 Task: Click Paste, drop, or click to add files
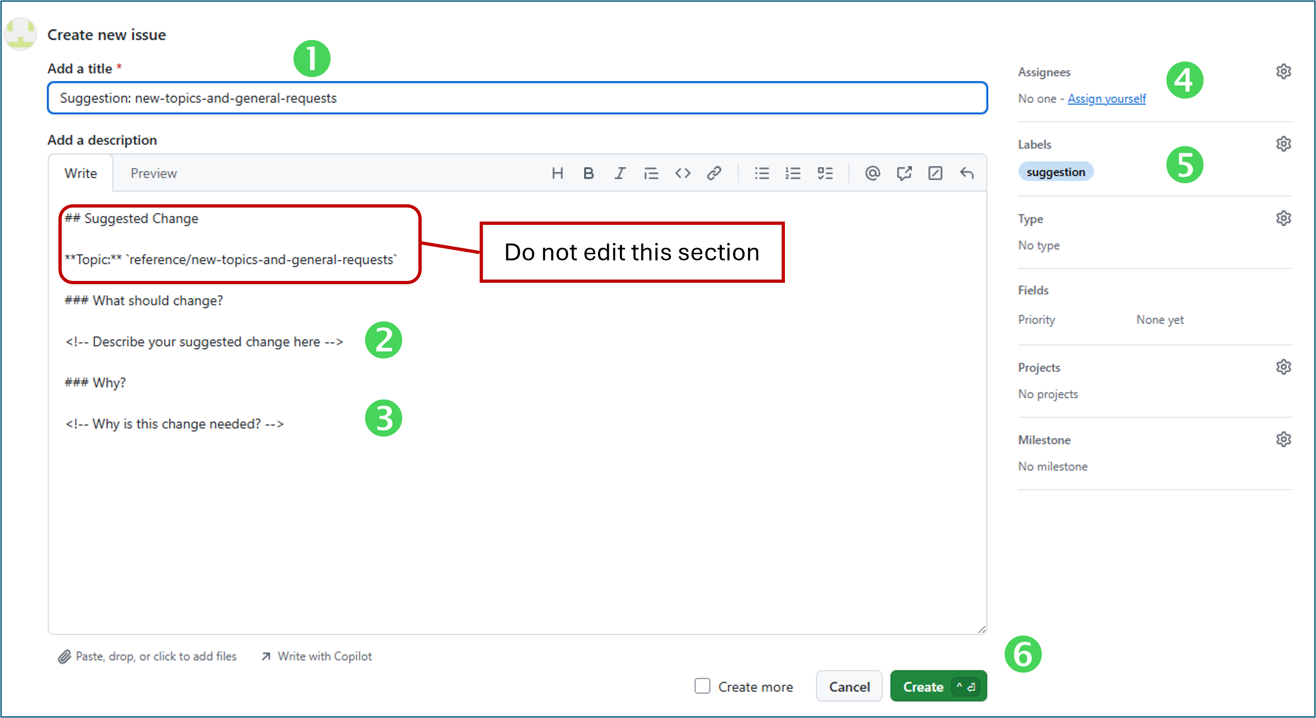pos(148,656)
